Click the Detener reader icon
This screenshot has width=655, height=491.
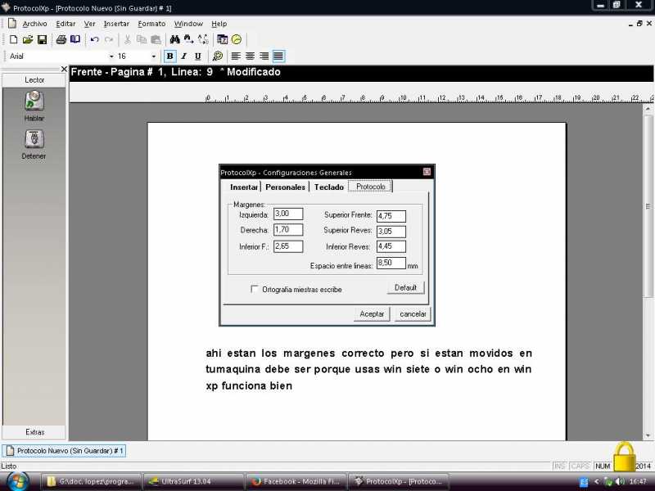[x=34, y=139]
